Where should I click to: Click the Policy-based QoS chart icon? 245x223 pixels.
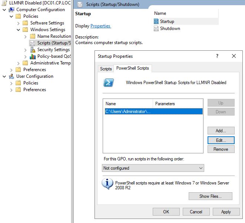point(33,56)
